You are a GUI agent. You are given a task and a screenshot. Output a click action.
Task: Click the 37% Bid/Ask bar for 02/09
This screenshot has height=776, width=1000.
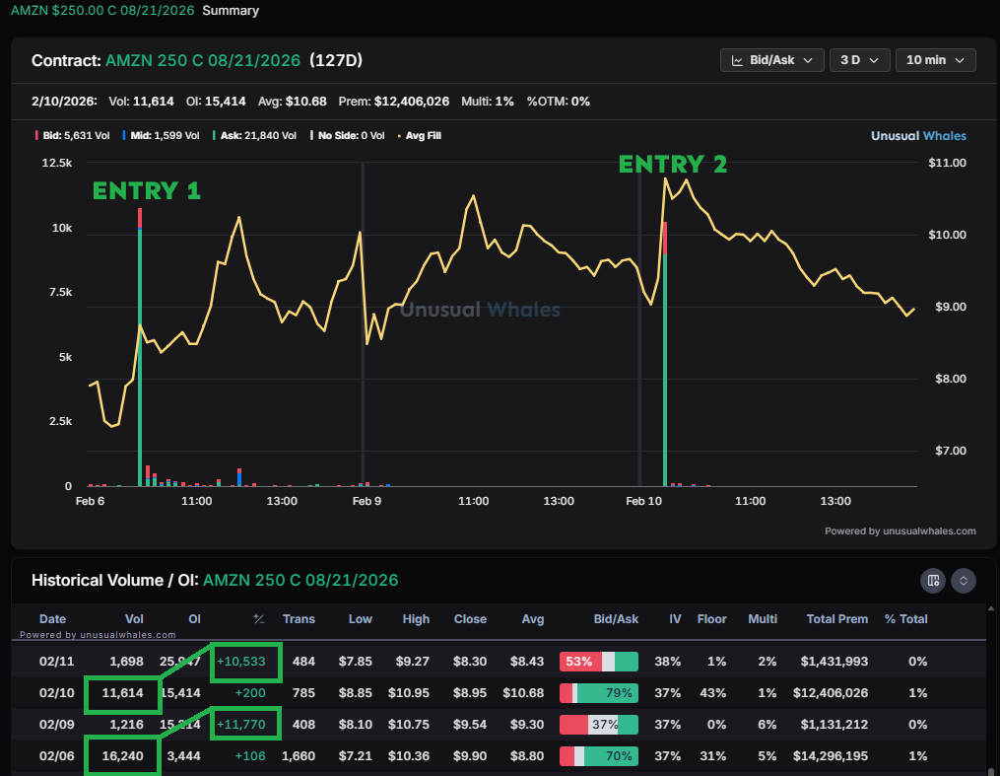(599, 725)
